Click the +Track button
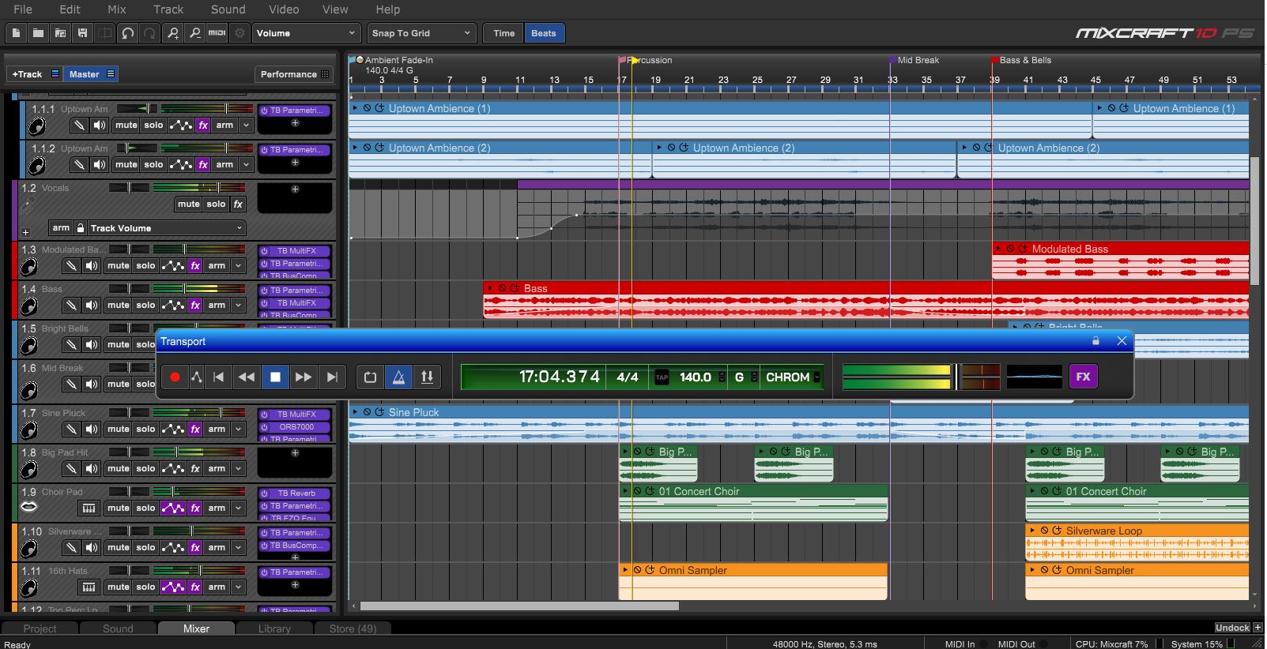1267x649 pixels. point(34,74)
